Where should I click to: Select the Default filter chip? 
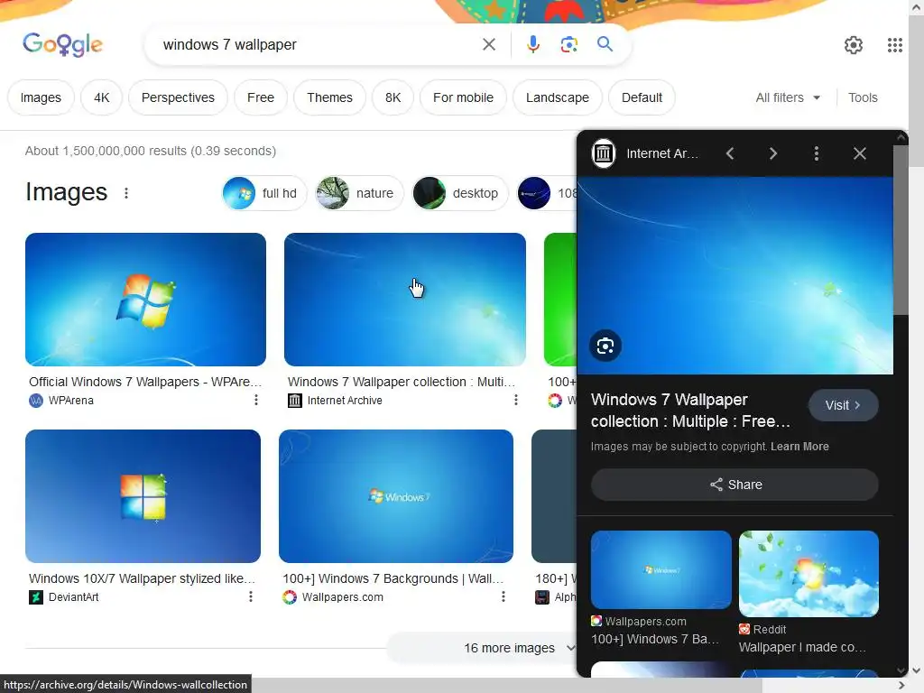(642, 97)
